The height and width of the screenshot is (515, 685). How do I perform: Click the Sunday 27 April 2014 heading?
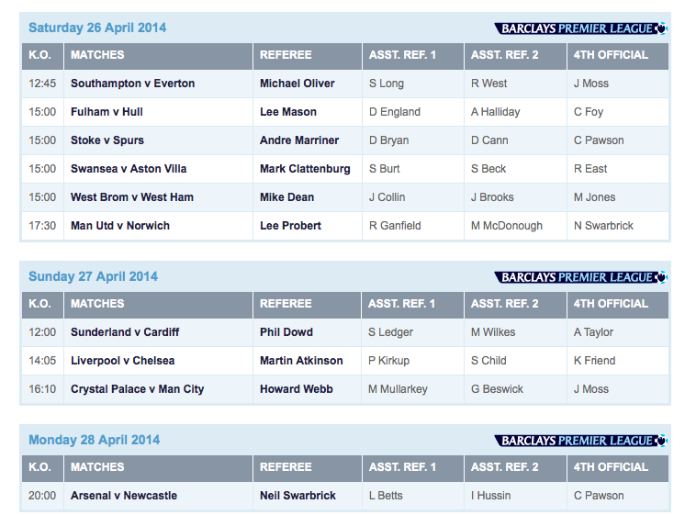pyautogui.click(x=93, y=276)
